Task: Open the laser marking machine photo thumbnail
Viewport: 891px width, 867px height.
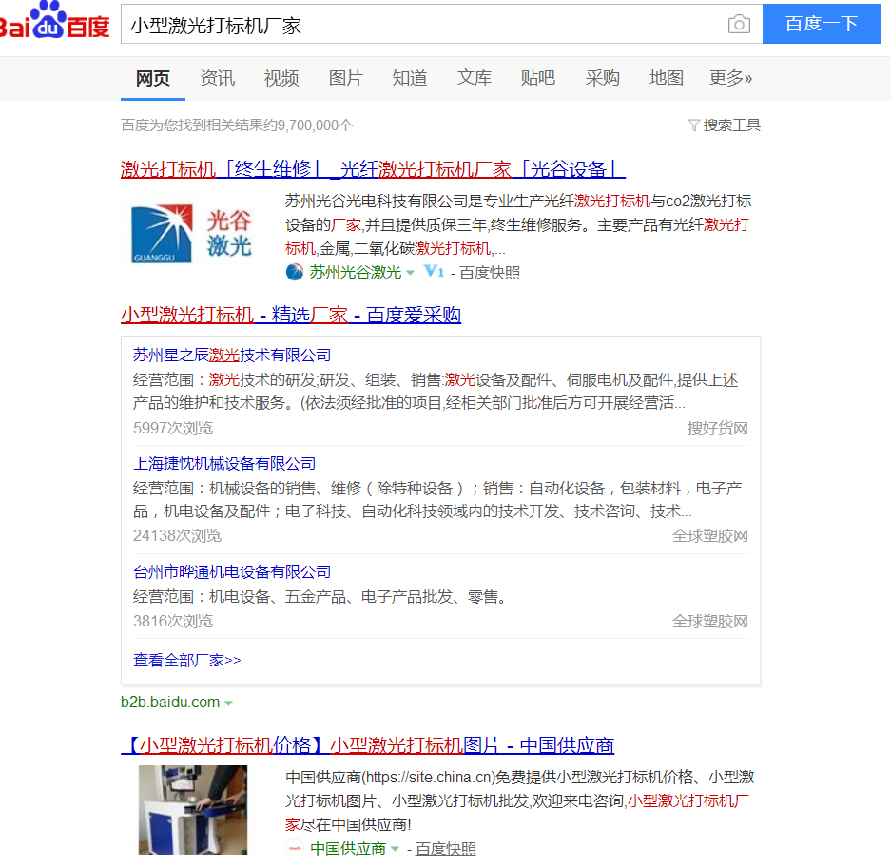Action: coord(193,809)
